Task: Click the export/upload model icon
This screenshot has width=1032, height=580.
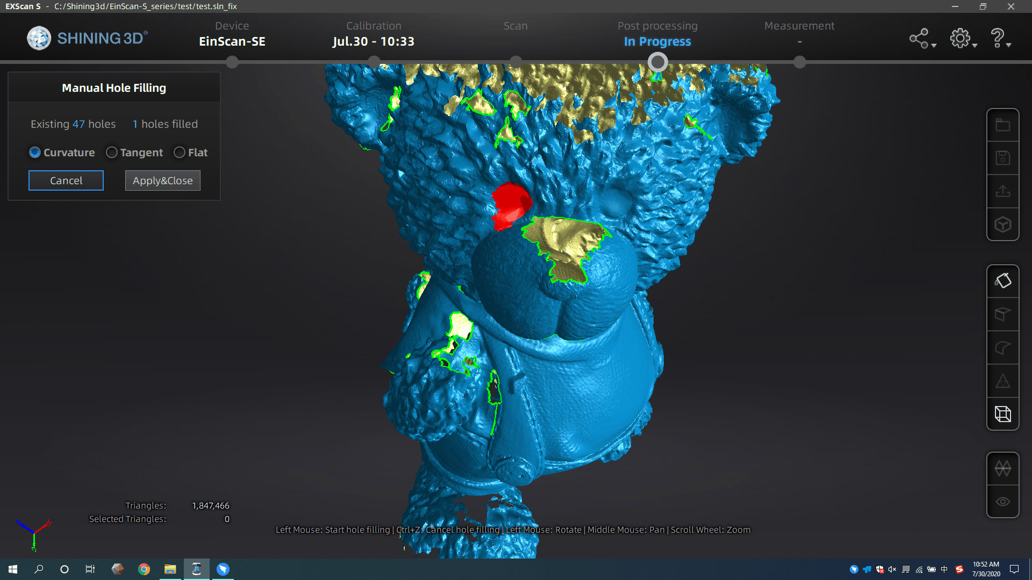Action: point(1002,191)
